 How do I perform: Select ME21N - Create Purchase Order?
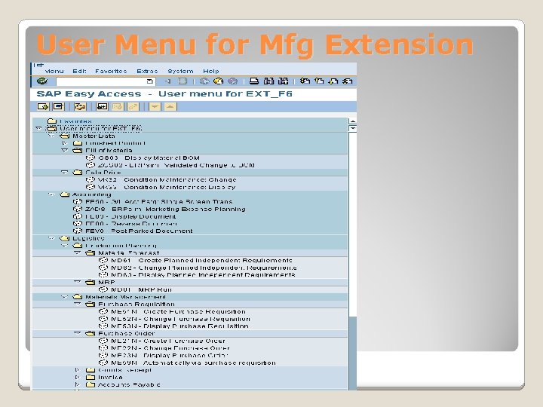click(x=168, y=341)
